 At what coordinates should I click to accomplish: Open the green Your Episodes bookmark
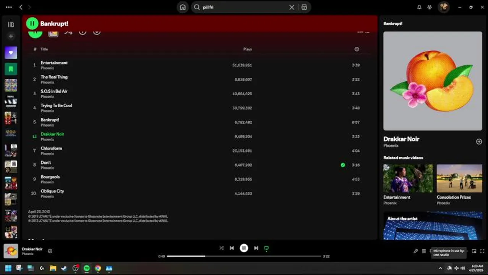click(x=11, y=69)
